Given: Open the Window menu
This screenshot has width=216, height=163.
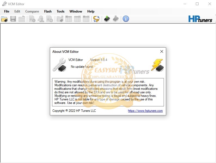Looking at the screenshot, I should tap(76, 11).
